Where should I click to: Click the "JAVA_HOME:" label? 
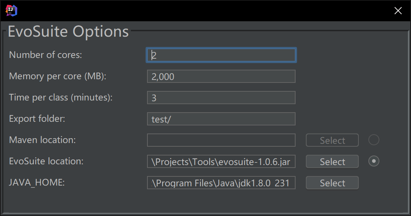[37, 183]
